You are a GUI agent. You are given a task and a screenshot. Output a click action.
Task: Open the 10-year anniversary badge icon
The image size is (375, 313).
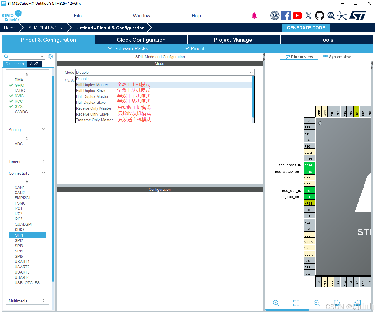[275, 16]
